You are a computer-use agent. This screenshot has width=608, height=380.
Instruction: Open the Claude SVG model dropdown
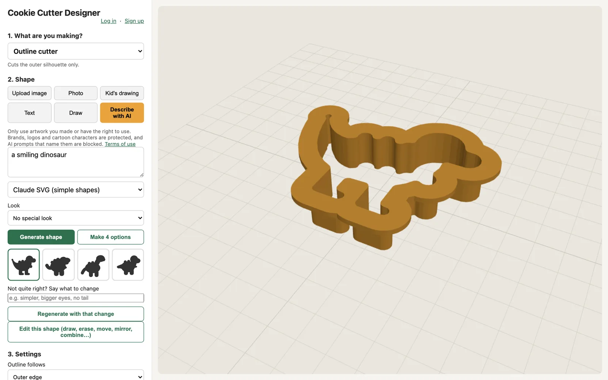76,190
